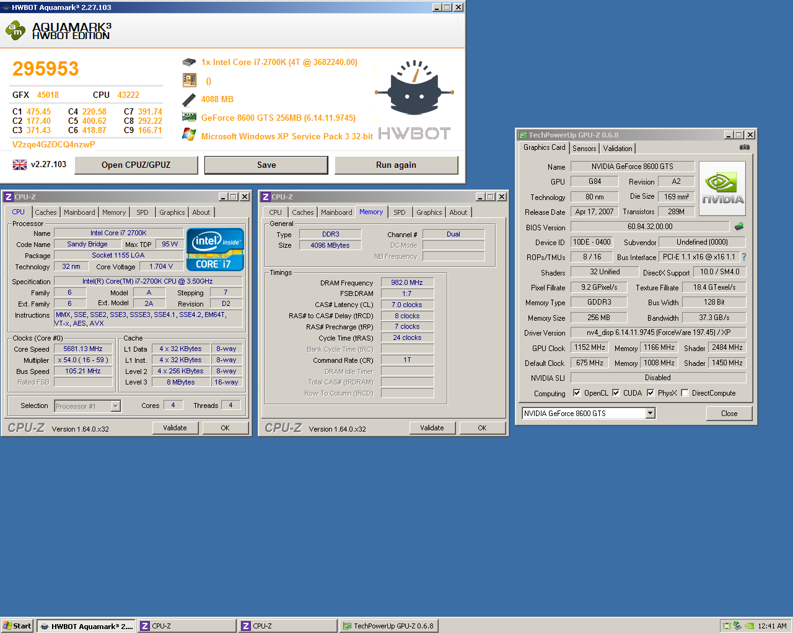Click the motherboard icon in Aquamark

point(189,80)
